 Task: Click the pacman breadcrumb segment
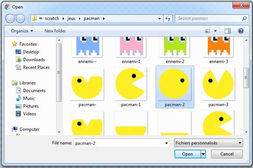tap(91, 18)
